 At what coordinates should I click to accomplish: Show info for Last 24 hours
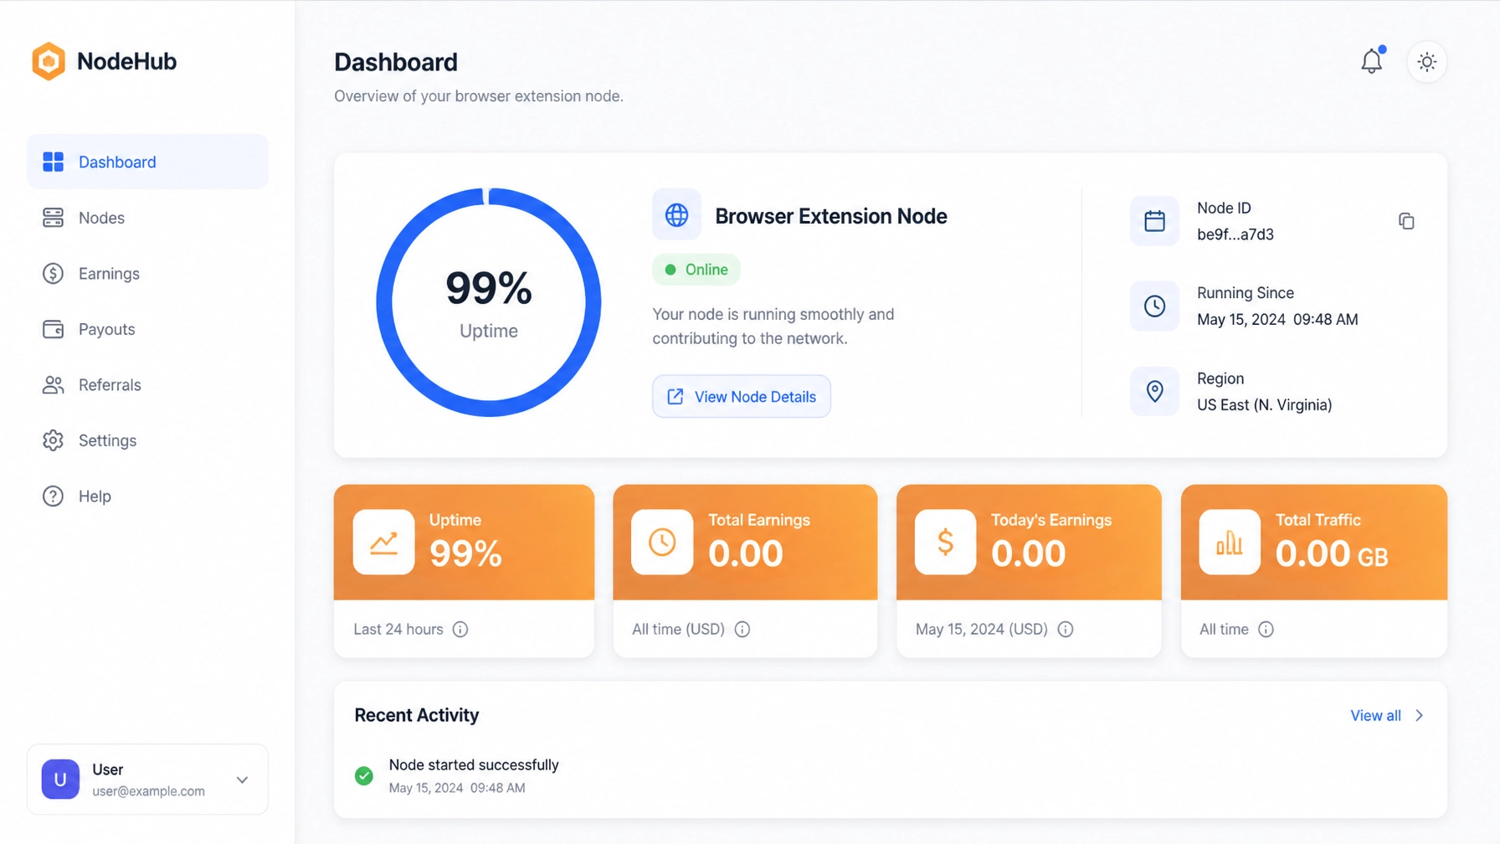460,630
